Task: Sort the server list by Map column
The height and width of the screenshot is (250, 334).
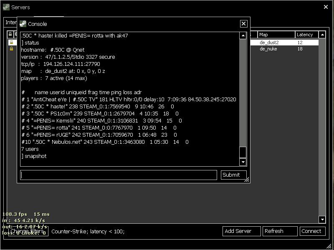Action: (x=276, y=35)
